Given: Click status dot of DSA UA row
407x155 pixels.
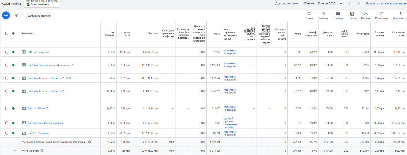Looking at the screenshot, I should pyautogui.click(x=13, y=52).
